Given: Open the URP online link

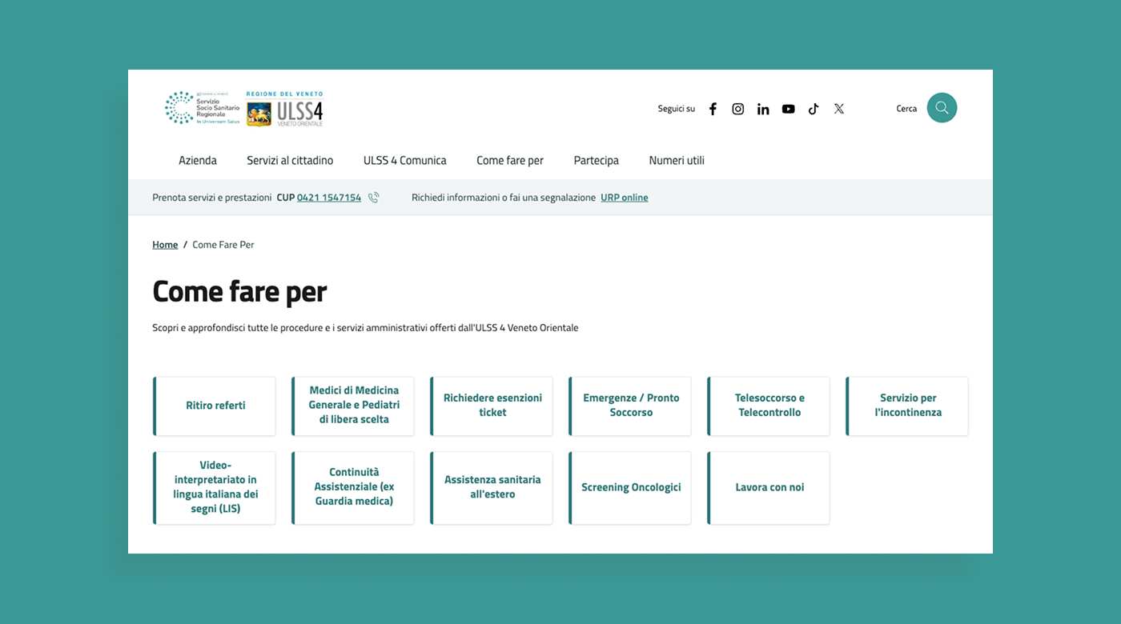Looking at the screenshot, I should tap(625, 198).
